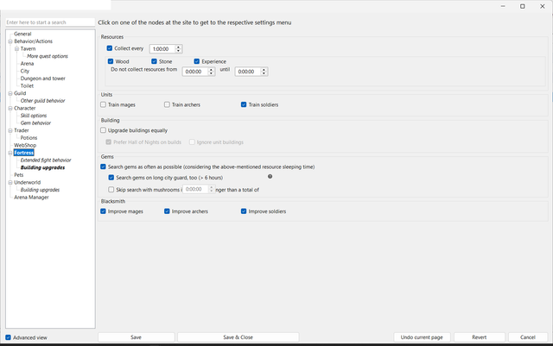Image resolution: width=553 pixels, height=346 pixels.
Task: Click the Revert button
Action: pos(480,337)
